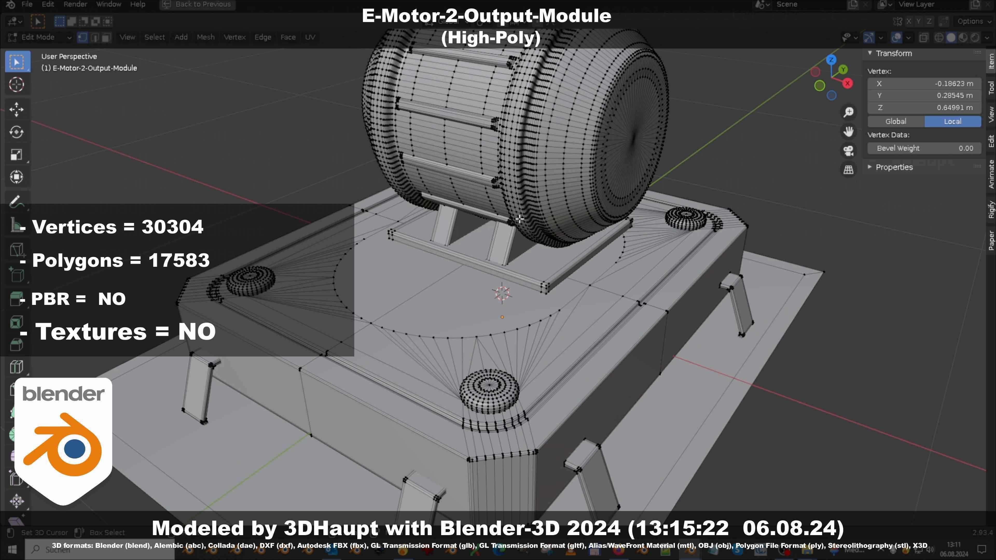This screenshot has width=996, height=560.
Task: Click the vertex Z coordinate field
Action: 924,108
